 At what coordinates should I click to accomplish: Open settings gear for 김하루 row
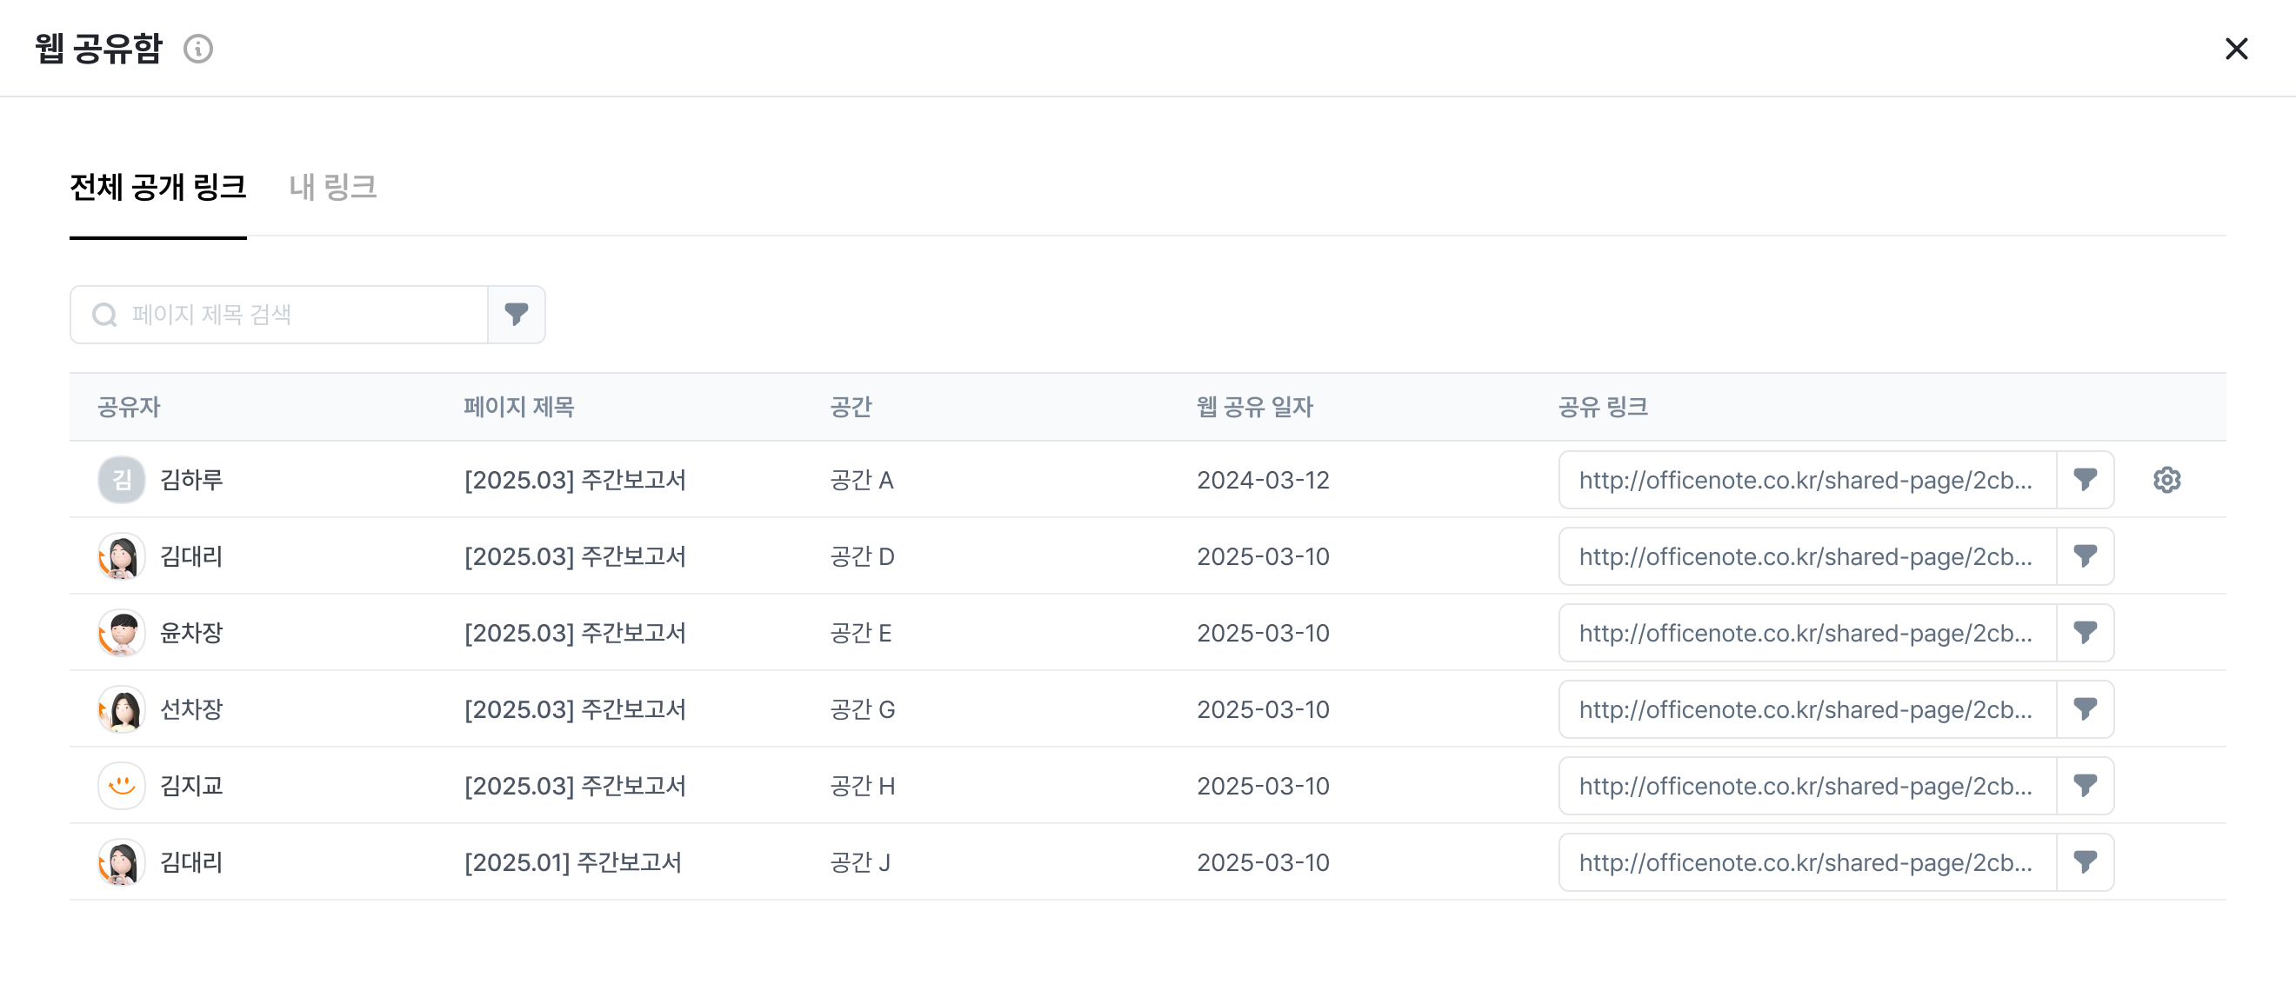point(2166,480)
